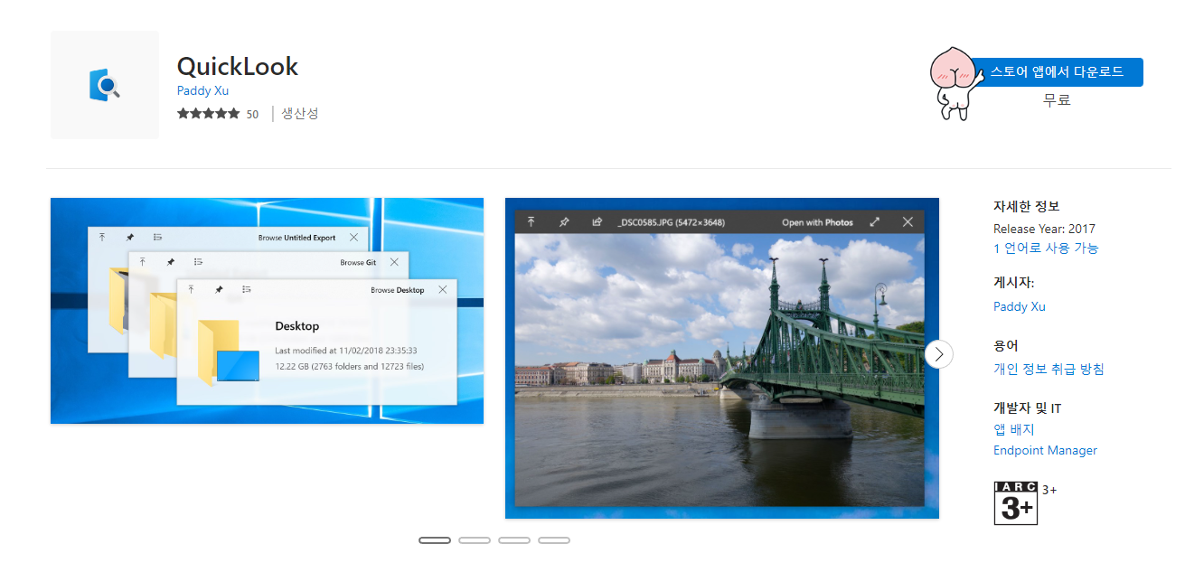
Task: Select the first active carousel indicator
Action: coord(435,540)
